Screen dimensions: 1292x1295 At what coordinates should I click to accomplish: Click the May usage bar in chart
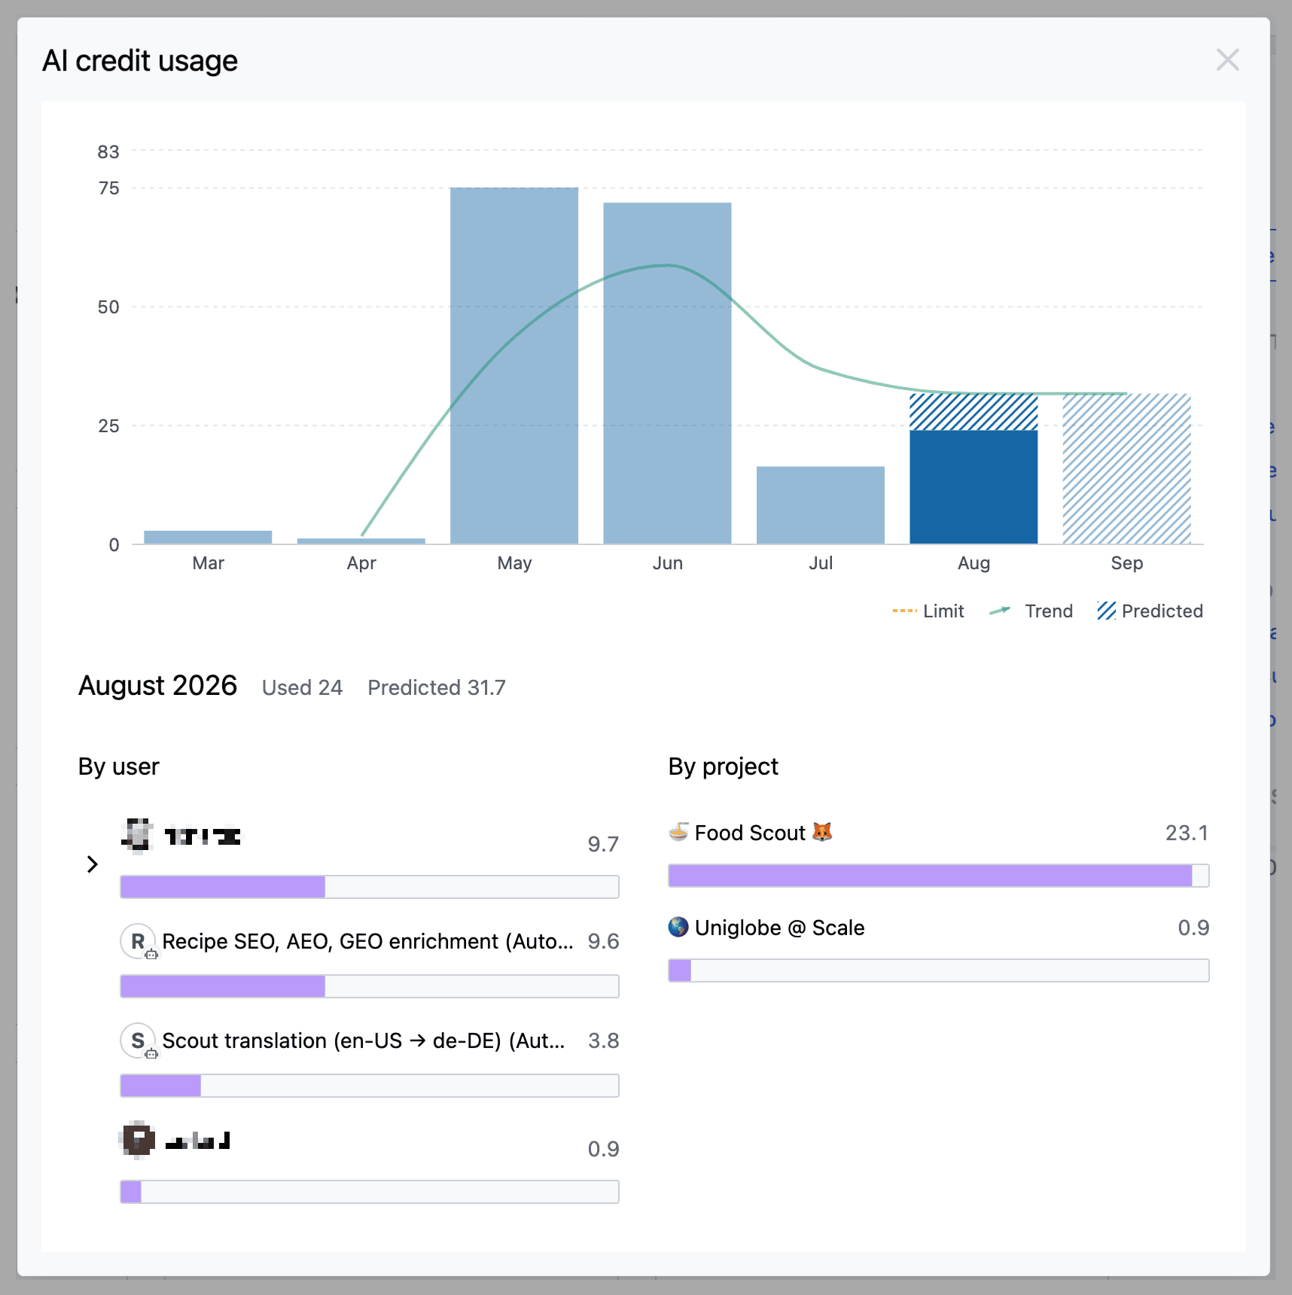[514, 366]
